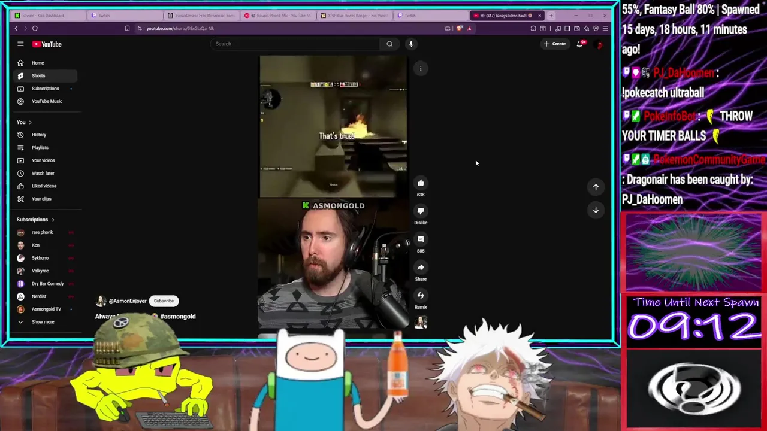
Task: Go back in browser history
Action: [16, 28]
